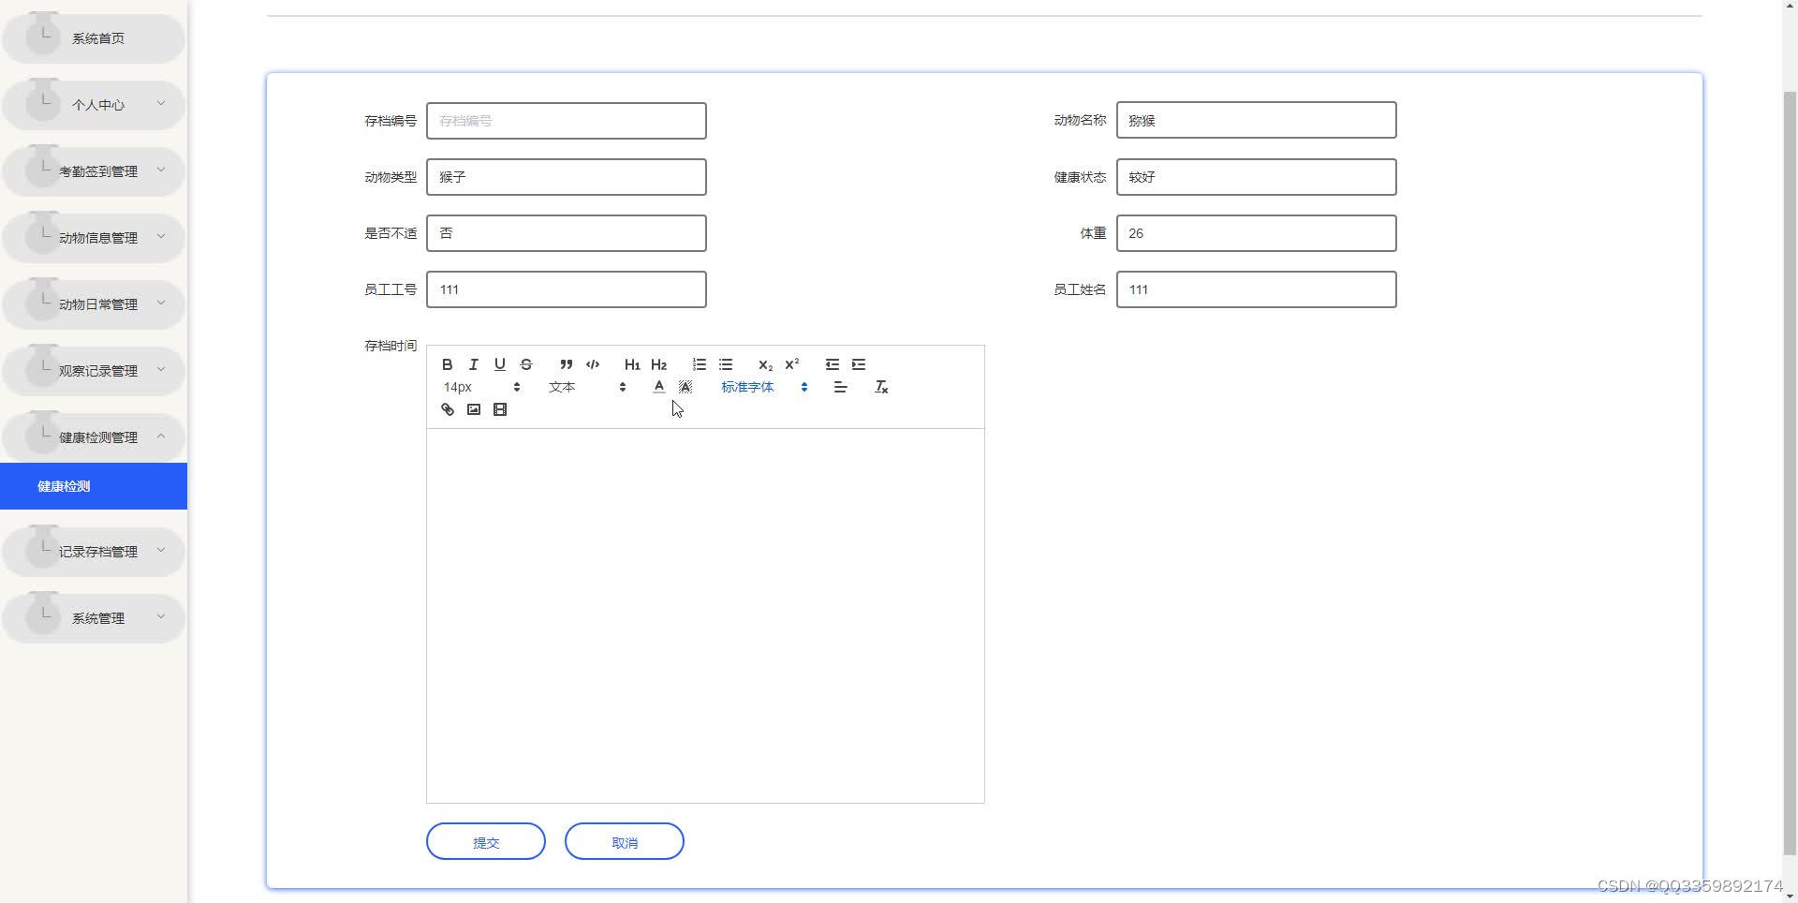The image size is (1798, 903).
Task: Expand 动物日常管理 sidebar menu
Action: click(x=94, y=304)
